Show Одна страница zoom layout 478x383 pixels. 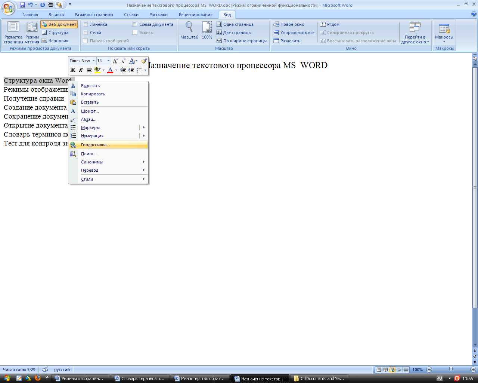235,24
